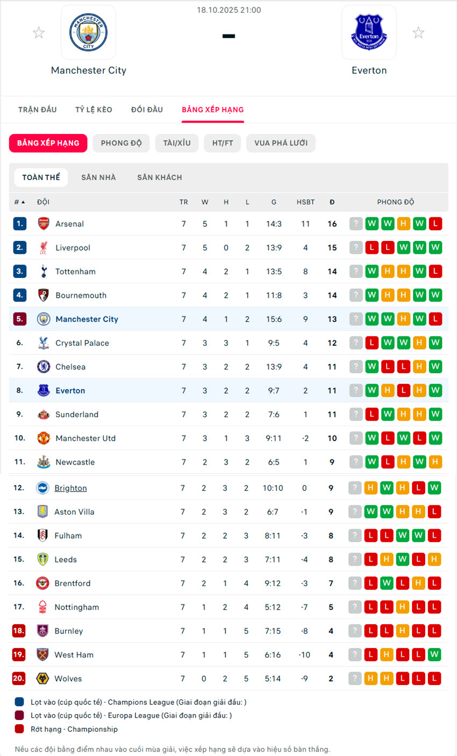Screen dimensions: 457x756
Task: Click the West Ham club logo
Action: (x=42, y=655)
